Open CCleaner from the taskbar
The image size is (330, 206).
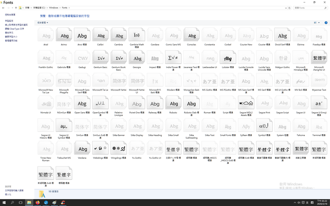pos(63,203)
